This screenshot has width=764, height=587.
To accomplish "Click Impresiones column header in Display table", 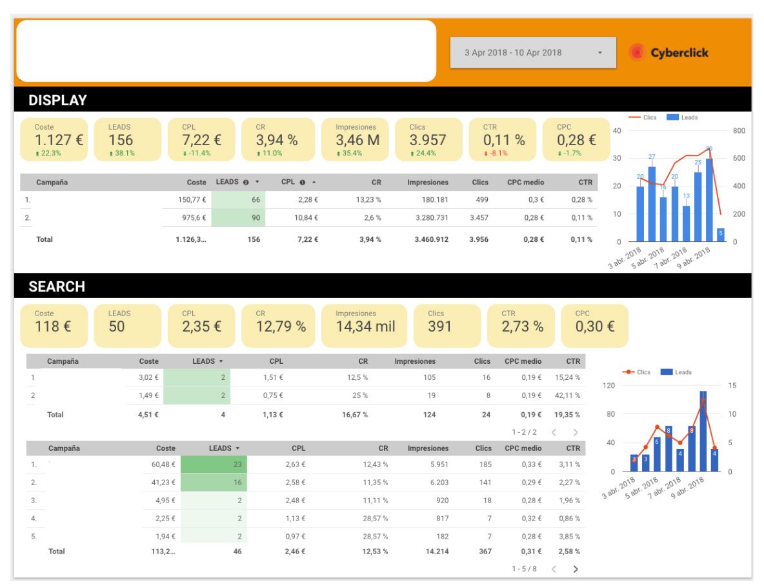I will (x=427, y=183).
